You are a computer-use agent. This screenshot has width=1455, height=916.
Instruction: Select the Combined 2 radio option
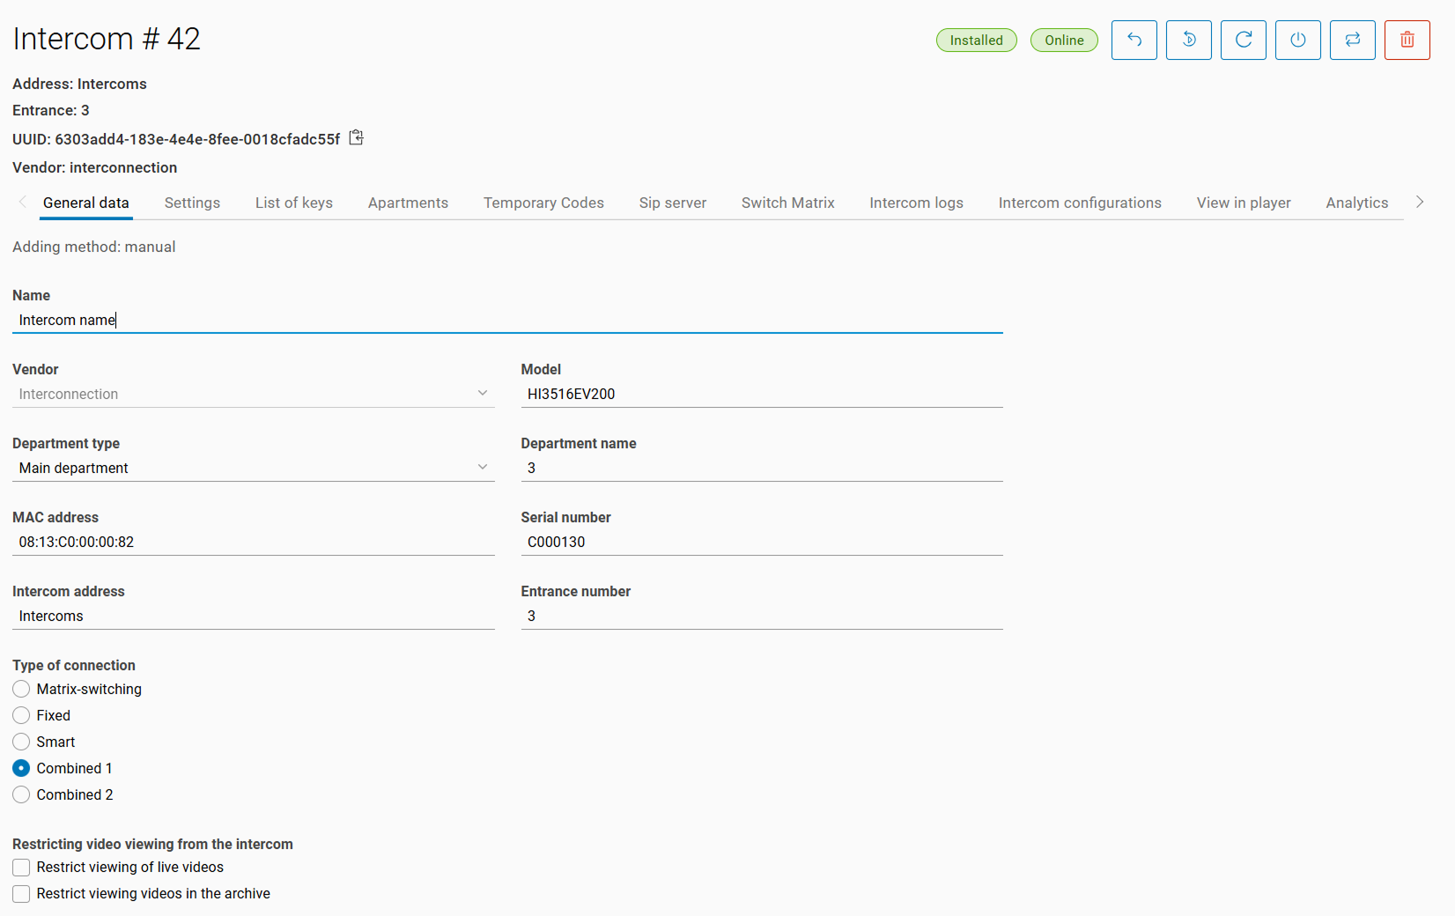point(22,794)
